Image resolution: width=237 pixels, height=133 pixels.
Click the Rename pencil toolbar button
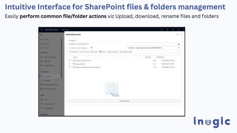(95, 52)
